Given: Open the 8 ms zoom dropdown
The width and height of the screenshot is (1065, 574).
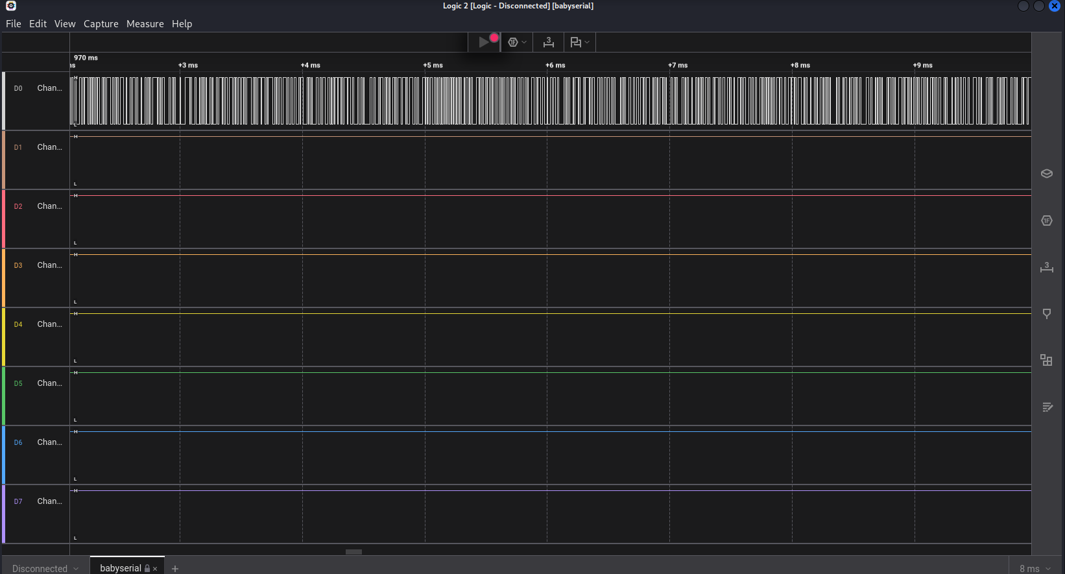Looking at the screenshot, I should point(1035,568).
